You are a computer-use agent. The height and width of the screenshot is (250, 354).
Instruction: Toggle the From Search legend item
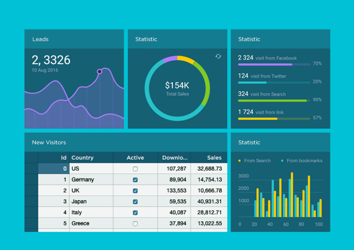click(254, 160)
